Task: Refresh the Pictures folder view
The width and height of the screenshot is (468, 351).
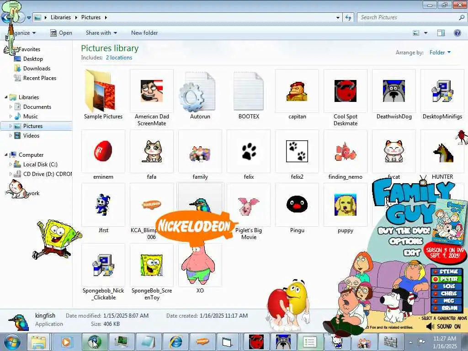Action: [x=348, y=18]
